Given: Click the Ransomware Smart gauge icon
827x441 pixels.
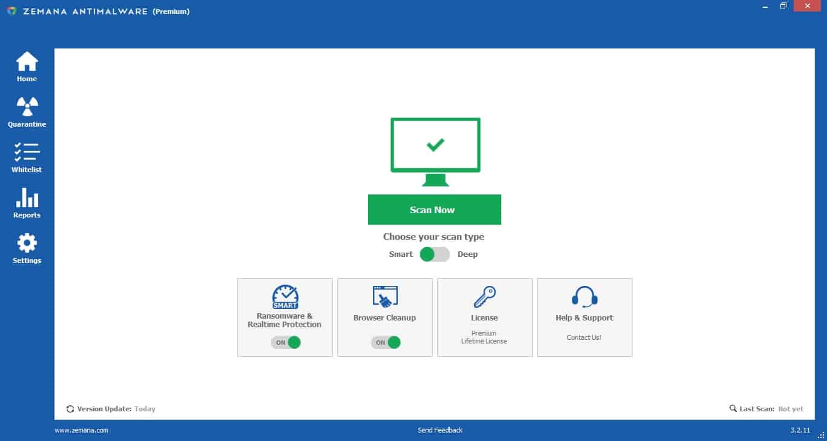Looking at the screenshot, I should click(x=285, y=297).
